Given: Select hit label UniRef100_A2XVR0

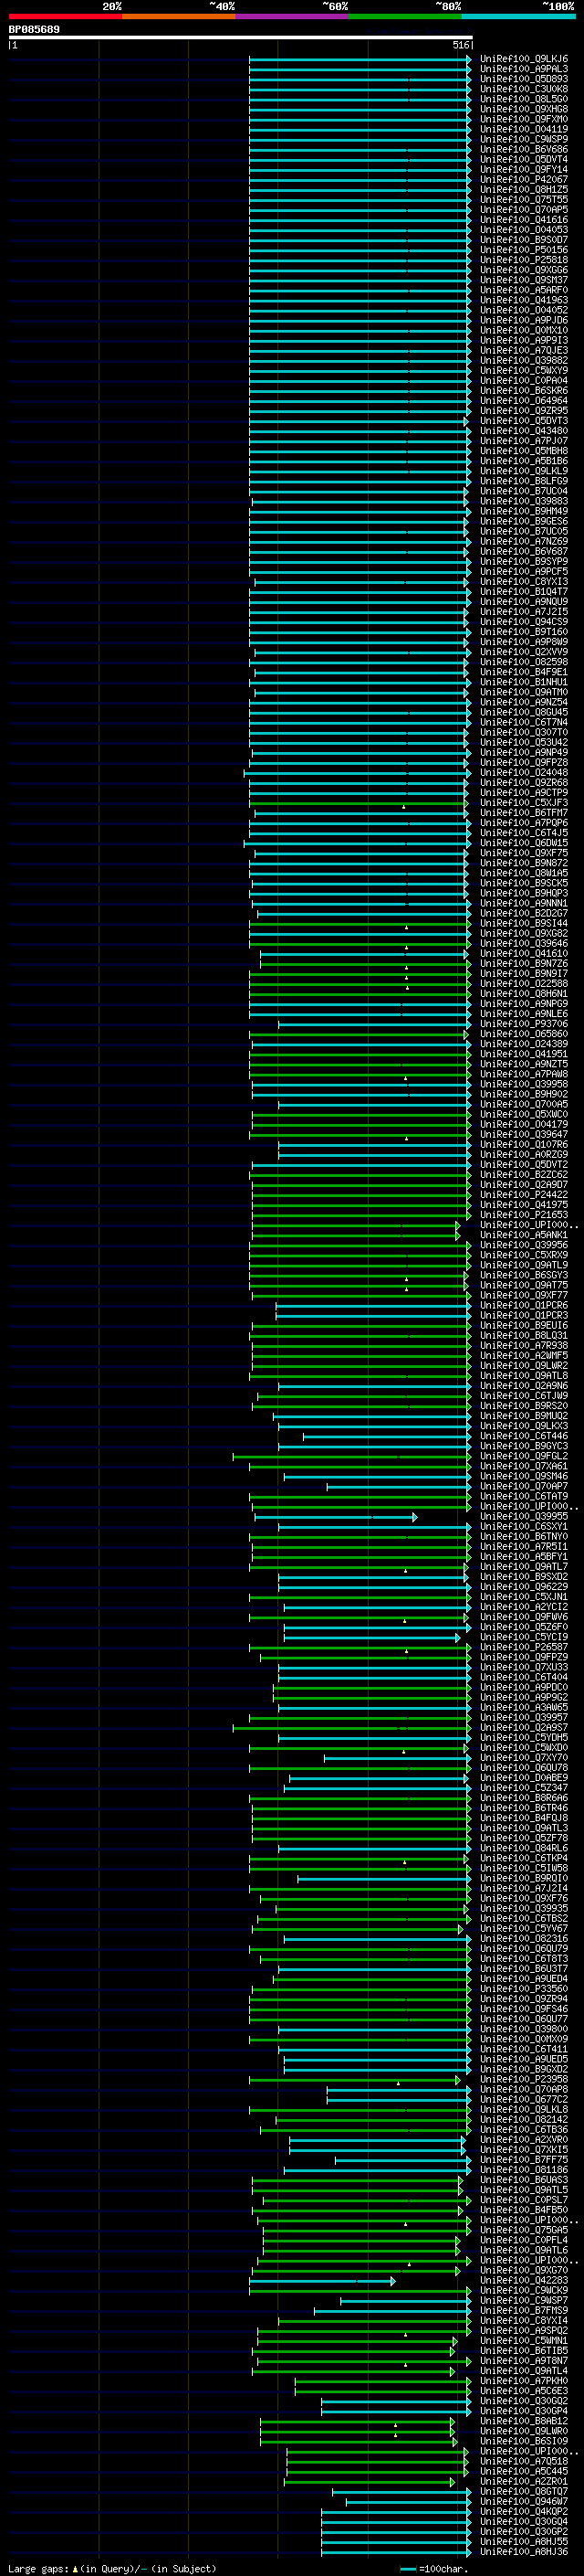Looking at the screenshot, I should click(524, 2140).
